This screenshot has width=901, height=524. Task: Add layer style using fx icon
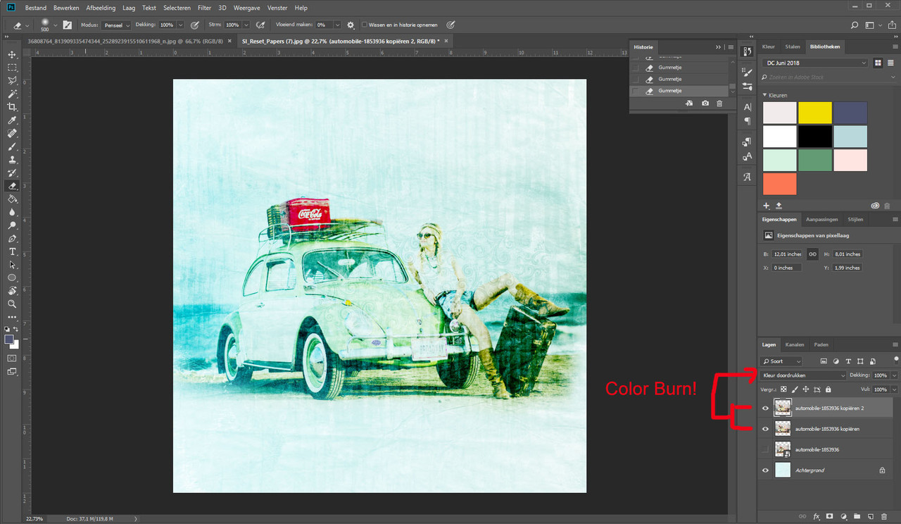point(817,516)
